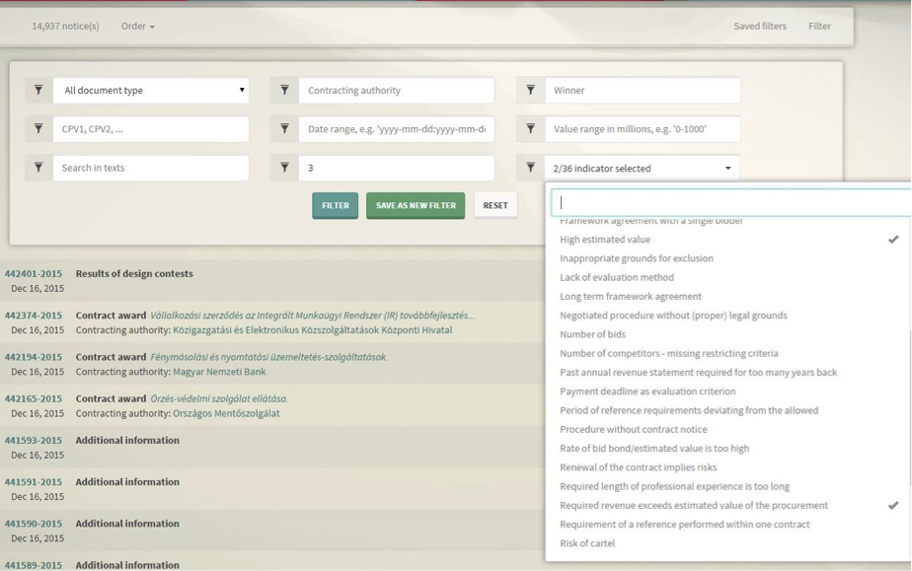Viewport: 912px width, 571px height.
Task: Select Procedure without contract notice
Action: 728,429
